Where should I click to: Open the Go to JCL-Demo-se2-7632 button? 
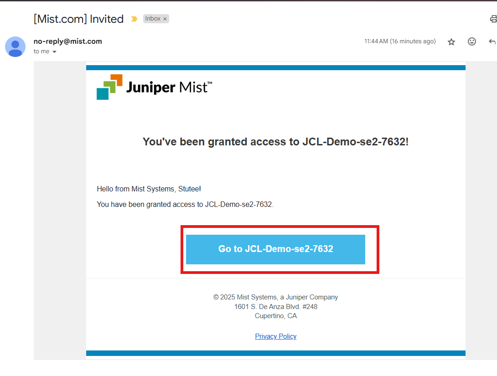(x=275, y=249)
